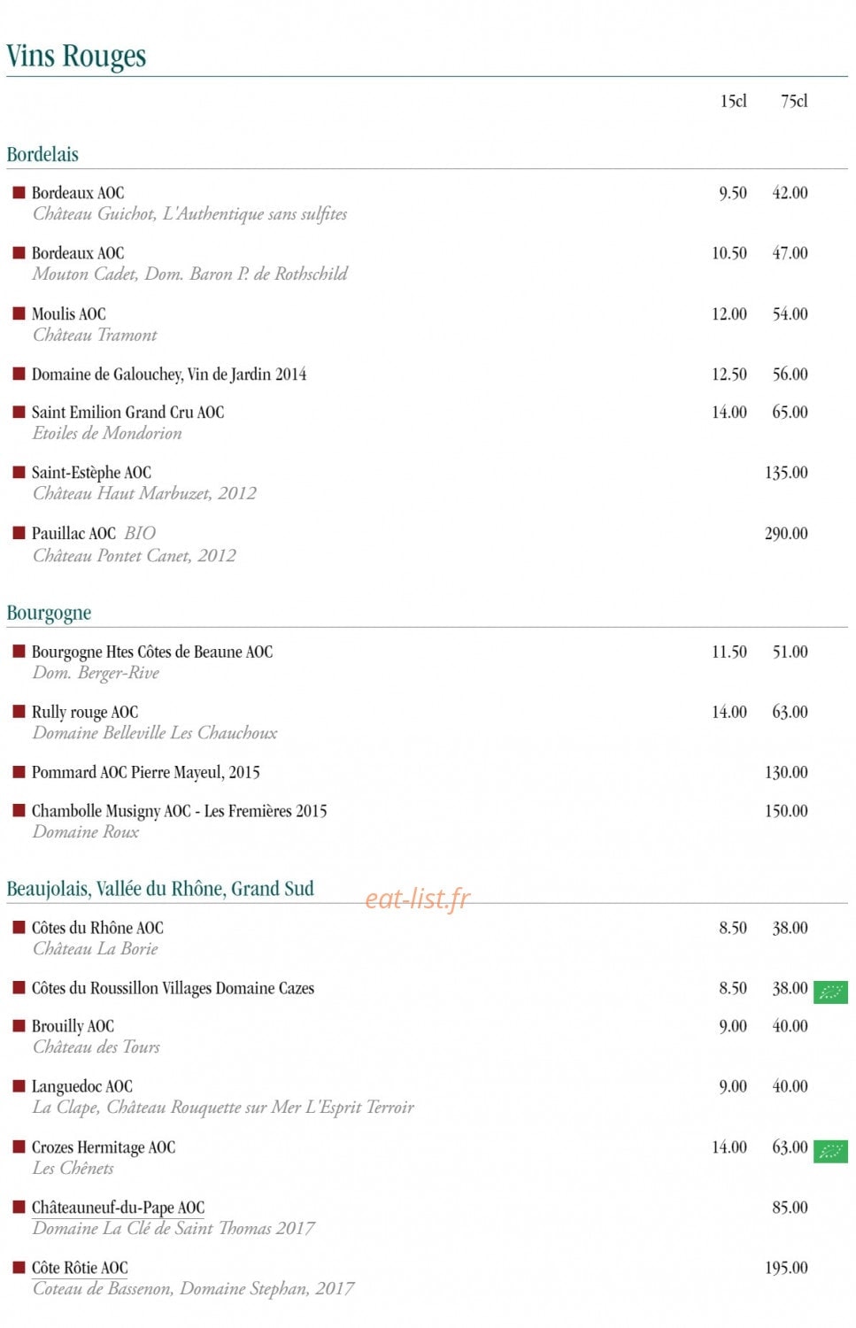Viewport: 856px width, 1328px height.
Task: Click the red square bullet before Moulis AOC
Action: click(19, 313)
